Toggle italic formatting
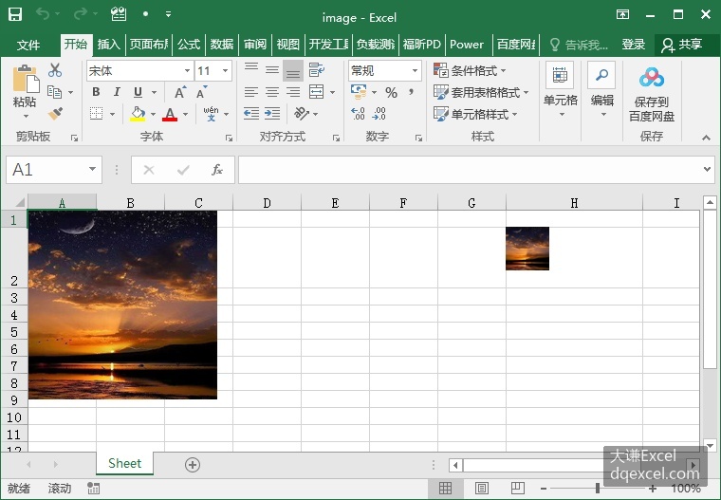Viewport: 721px width, 500px height. coord(117,92)
